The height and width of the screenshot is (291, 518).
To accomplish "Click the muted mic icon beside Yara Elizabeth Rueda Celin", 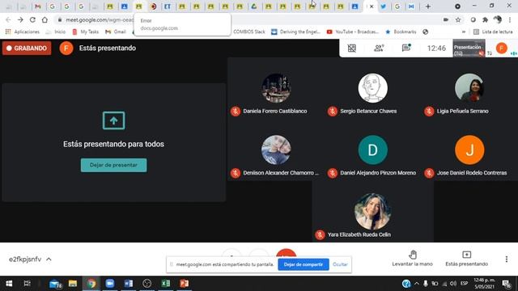I will click(320, 234).
